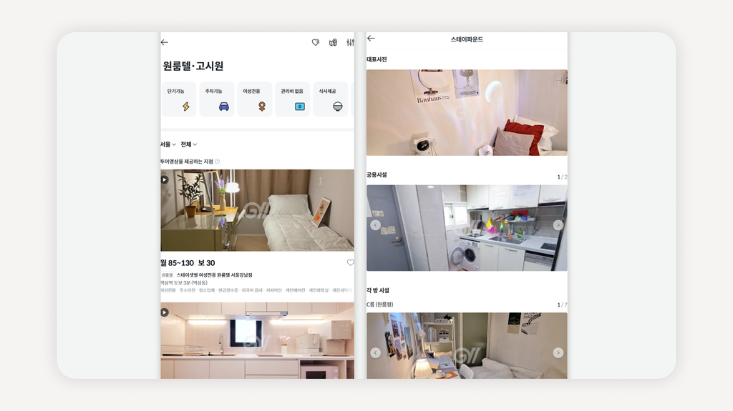
Task: Show next 공용시설 photo with right arrow
Action: (x=558, y=225)
